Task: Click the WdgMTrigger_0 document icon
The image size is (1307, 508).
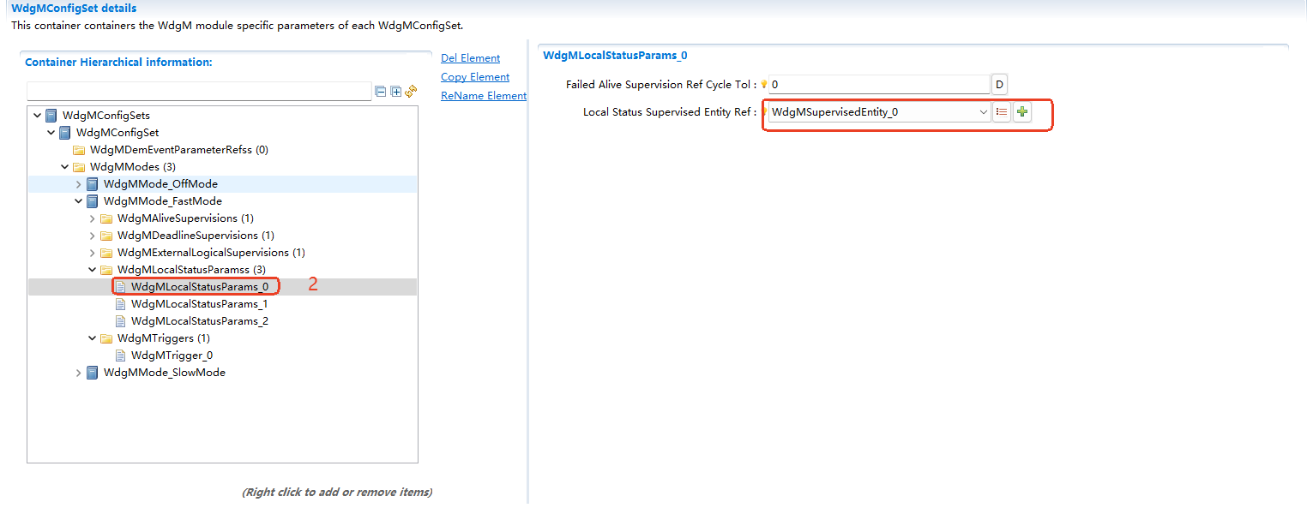Action: 120,355
